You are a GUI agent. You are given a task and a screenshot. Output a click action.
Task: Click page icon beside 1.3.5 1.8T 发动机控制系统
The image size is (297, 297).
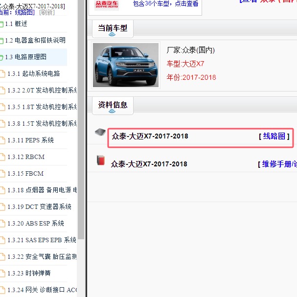pos(2,107)
